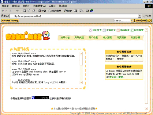Click the Web button next to Skins
Viewport: 153px width, 115px height.
144,21
